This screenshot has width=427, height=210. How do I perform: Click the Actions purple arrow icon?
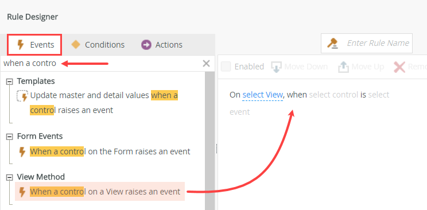146,45
